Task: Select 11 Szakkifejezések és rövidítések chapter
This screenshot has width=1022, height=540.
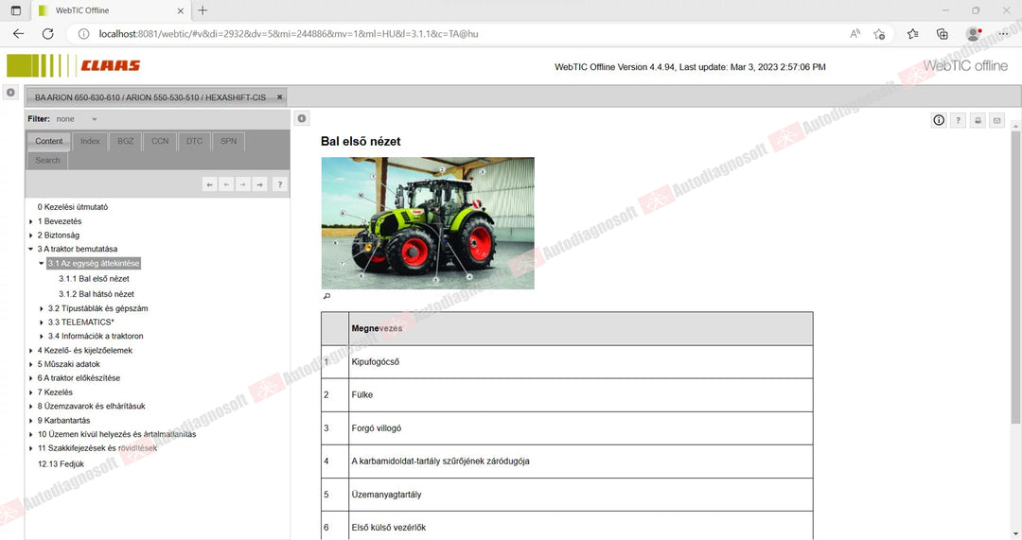Action: click(97, 448)
